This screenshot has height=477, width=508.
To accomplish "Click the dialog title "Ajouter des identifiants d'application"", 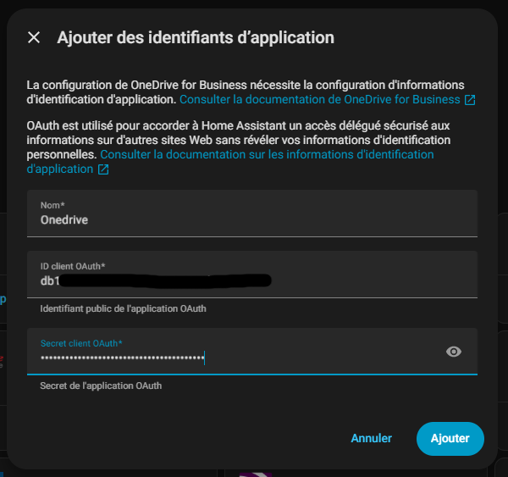I will click(x=195, y=37).
